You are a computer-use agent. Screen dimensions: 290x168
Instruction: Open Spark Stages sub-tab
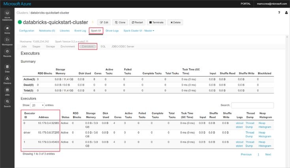36,47
